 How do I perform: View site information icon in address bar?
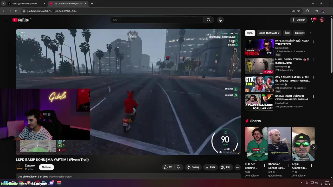click(x=24, y=11)
